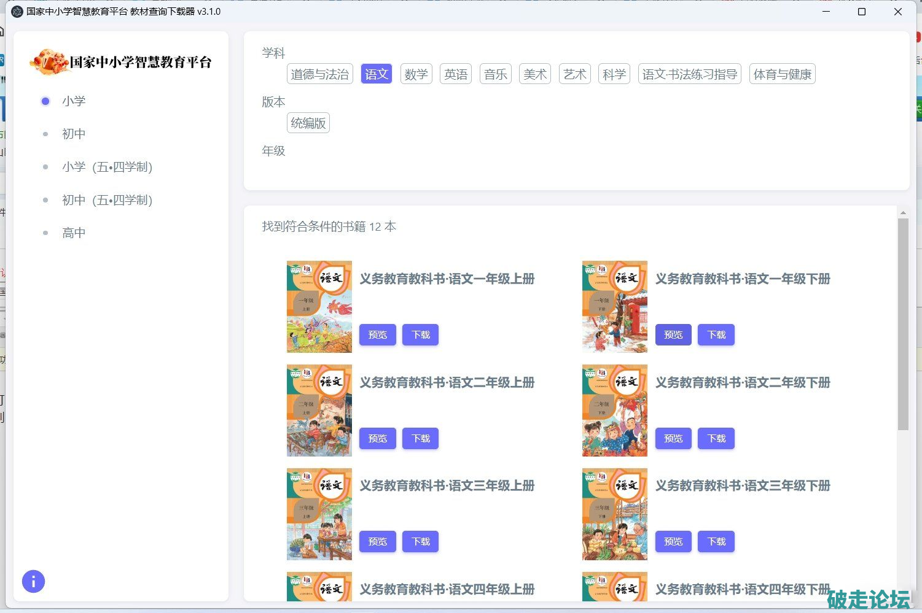The image size is (922, 613).
Task: Maximize the application window
Action: click(861, 12)
